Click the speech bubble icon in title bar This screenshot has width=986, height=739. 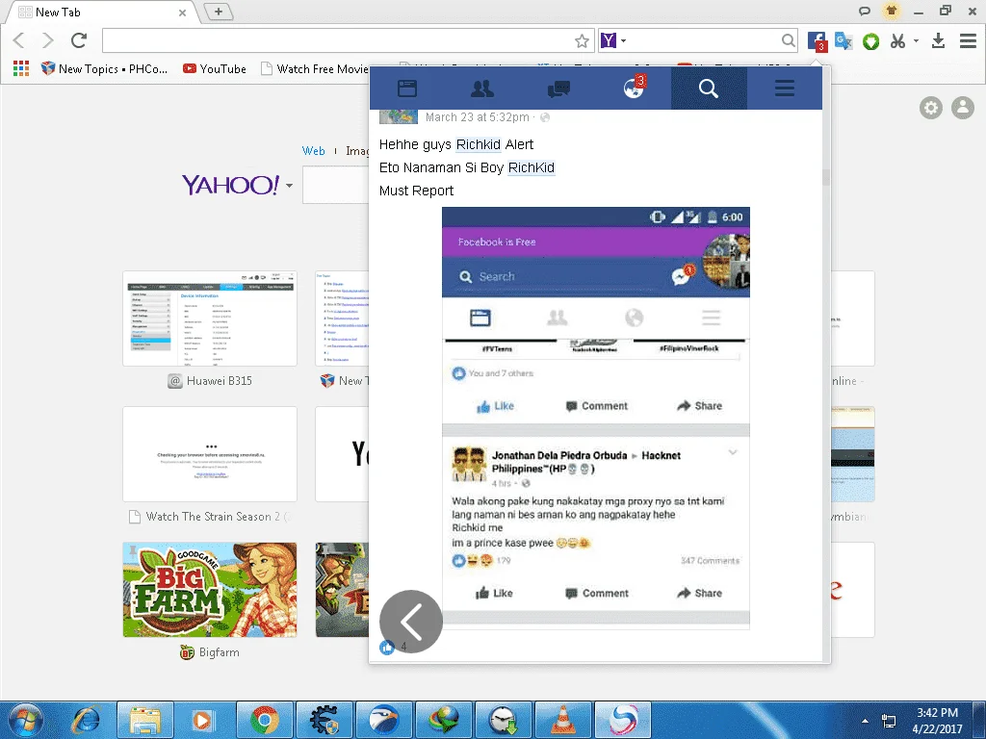point(865,11)
